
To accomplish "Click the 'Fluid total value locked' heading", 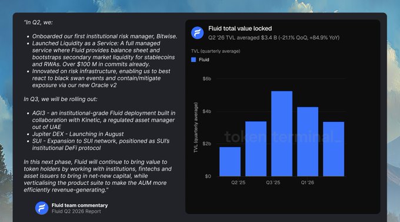I will (x=240, y=29).
